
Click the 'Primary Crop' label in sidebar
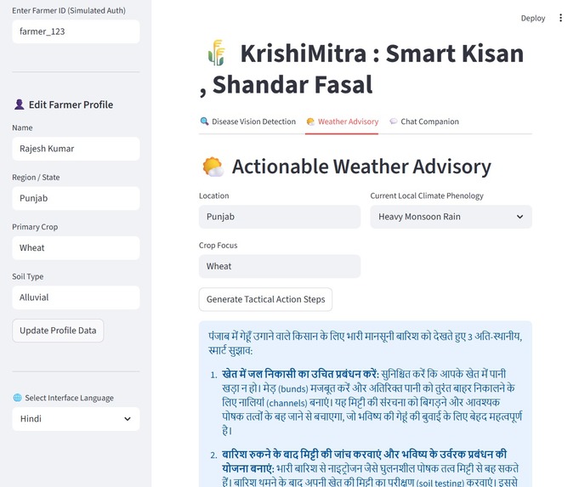35,227
